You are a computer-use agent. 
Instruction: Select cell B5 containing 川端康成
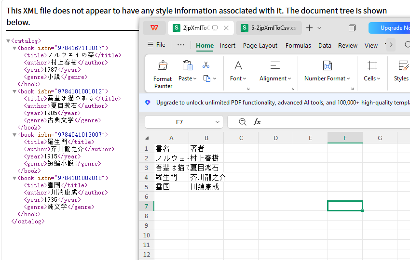pyautogui.click(x=206, y=187)
